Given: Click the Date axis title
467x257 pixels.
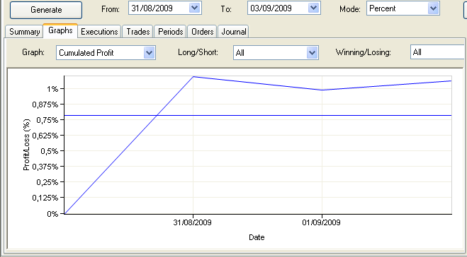Looking at the screenshot, I should tap(257, 237).
